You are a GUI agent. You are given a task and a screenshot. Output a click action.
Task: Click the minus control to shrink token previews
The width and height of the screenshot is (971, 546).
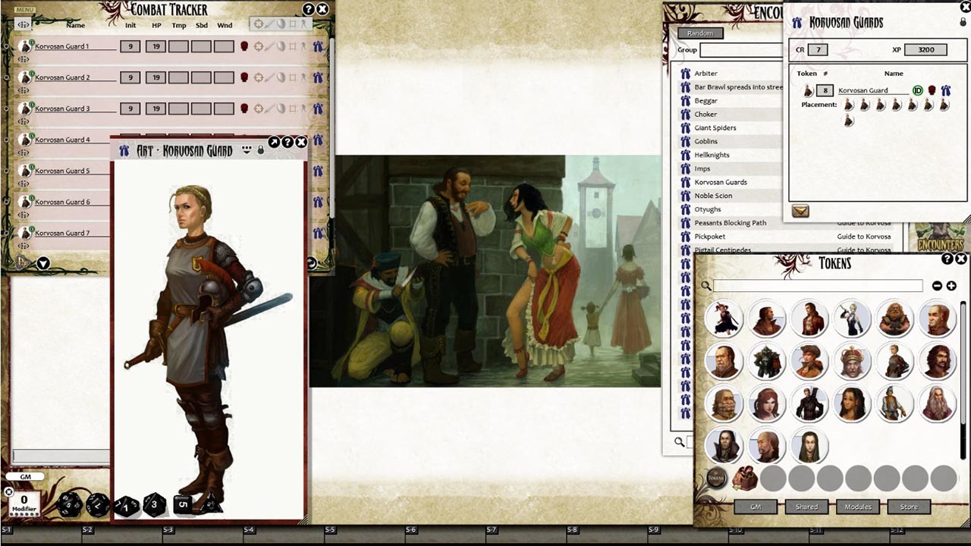(938, 286)
